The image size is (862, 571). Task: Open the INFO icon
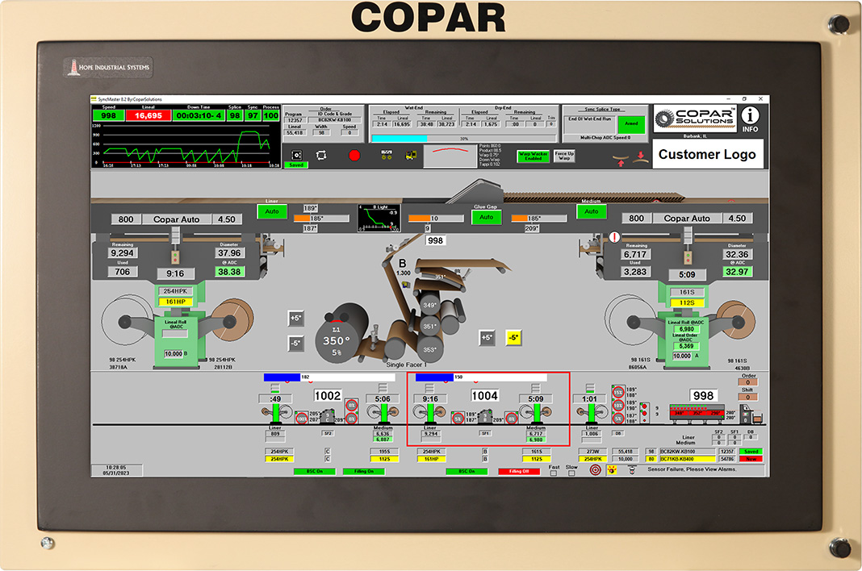750,119
